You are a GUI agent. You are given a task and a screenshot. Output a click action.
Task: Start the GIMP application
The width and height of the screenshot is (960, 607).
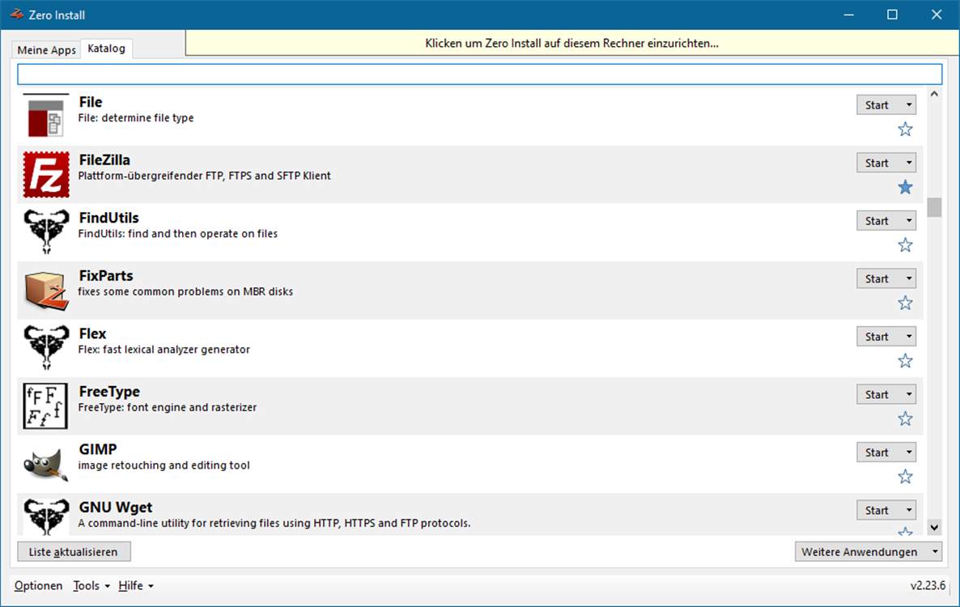tap(879, 452)
